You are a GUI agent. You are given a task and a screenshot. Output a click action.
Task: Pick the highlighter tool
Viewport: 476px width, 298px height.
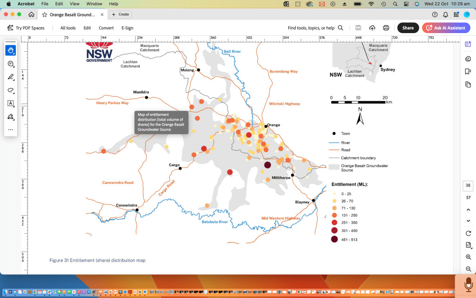pos(11,77)
